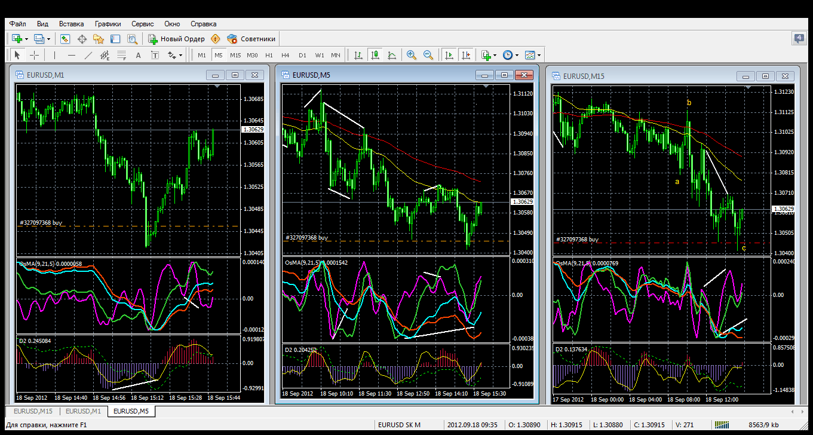This screenshot has height=435, width=813.
Task: Open the Terminal panel icon
Action: 115,39
